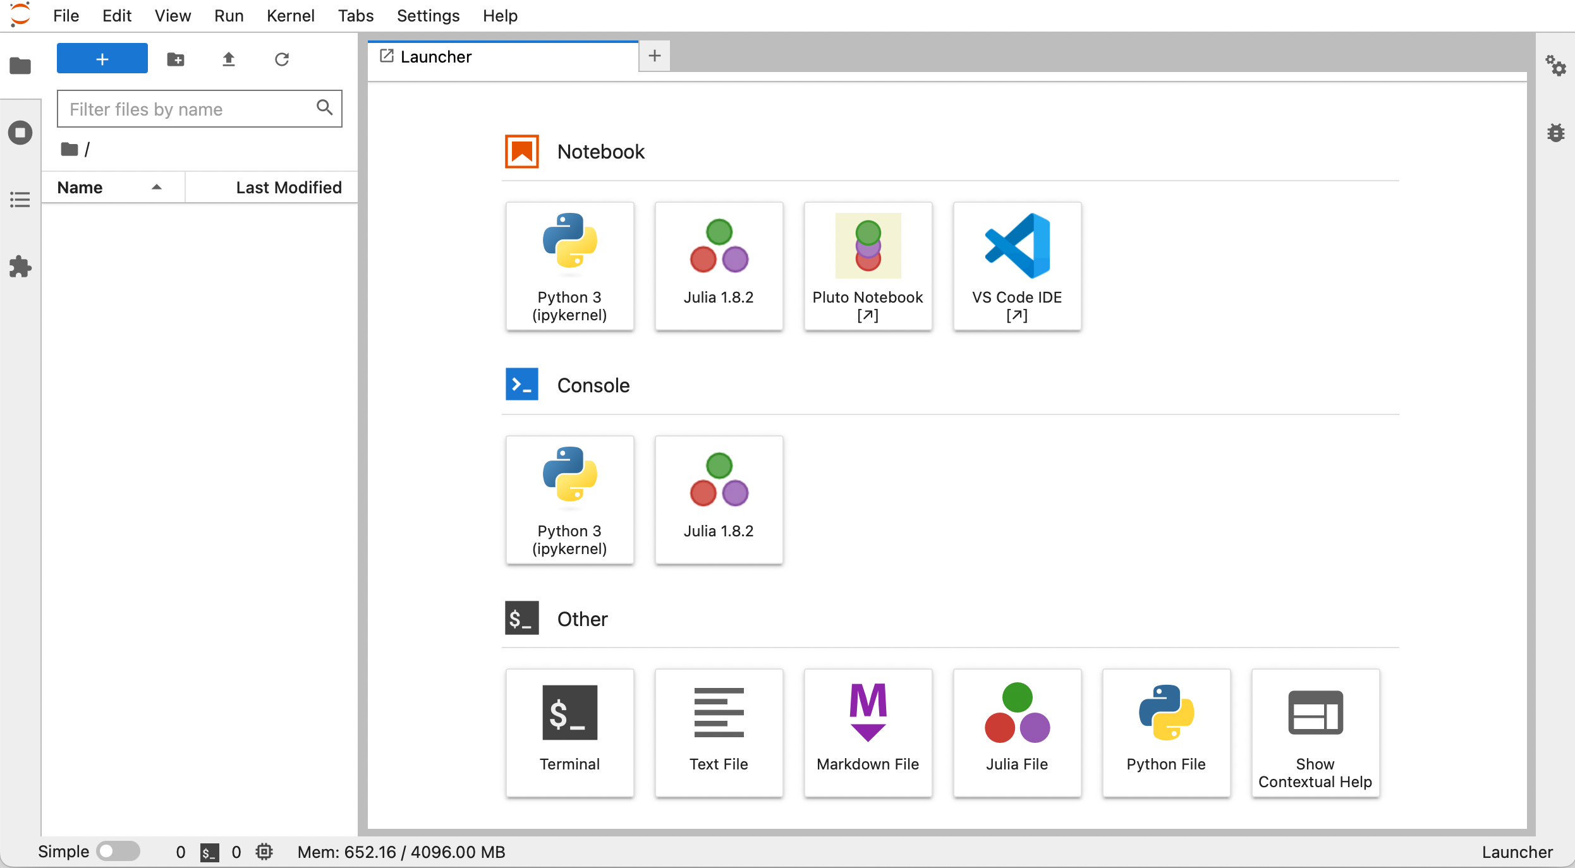1575x868 pixels.
Task: Open the Extension Manager puzzle icon
Action: (20, 267)
